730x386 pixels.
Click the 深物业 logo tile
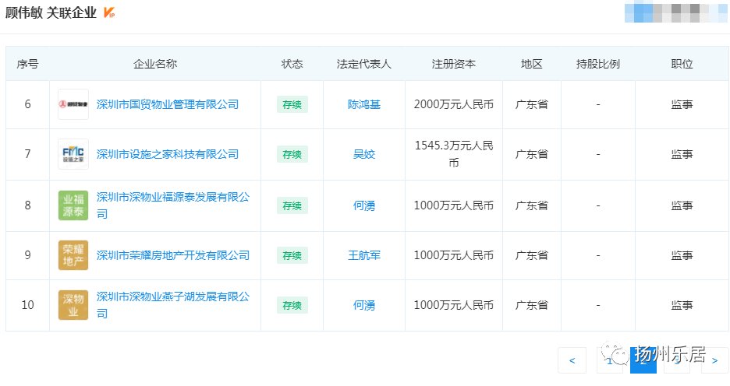tap(73, 305)
